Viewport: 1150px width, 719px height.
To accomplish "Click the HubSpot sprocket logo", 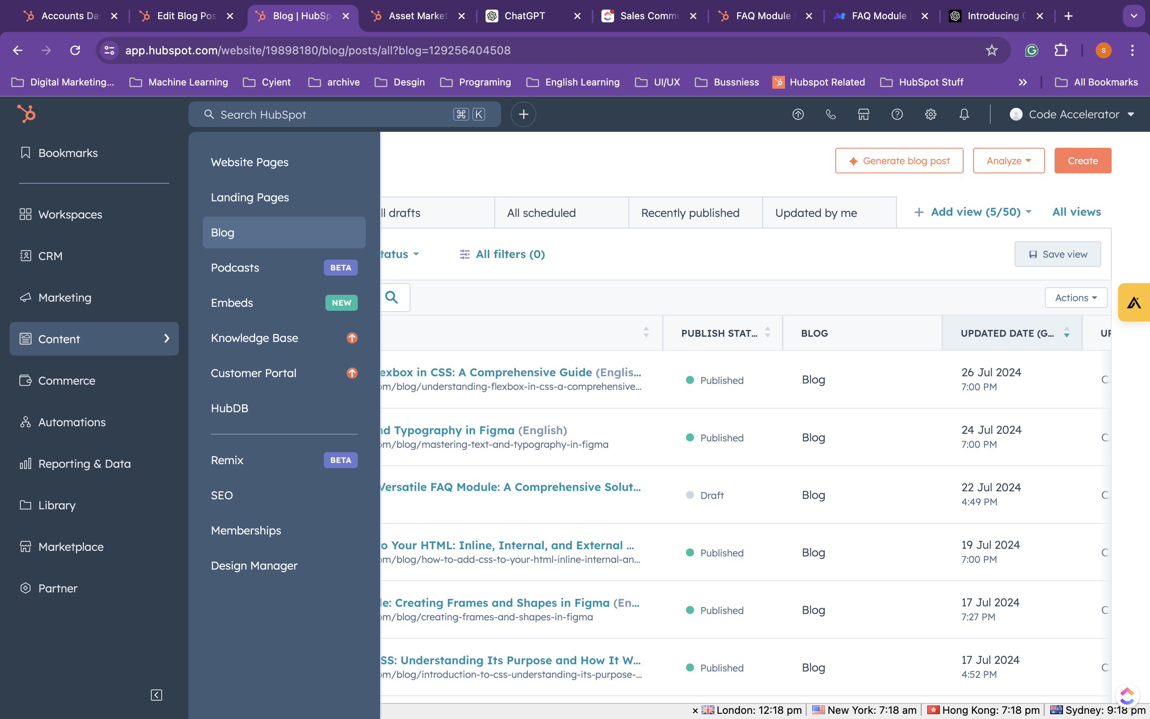I will 27,114.
